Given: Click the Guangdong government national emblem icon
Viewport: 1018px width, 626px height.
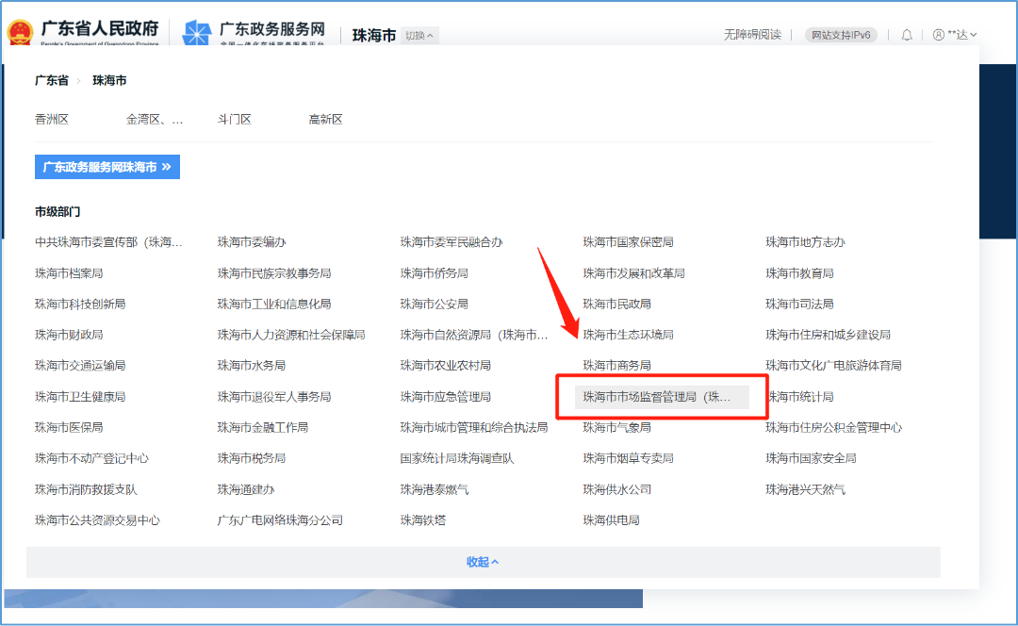Looking at the screenshot, I should pos(20,33).
